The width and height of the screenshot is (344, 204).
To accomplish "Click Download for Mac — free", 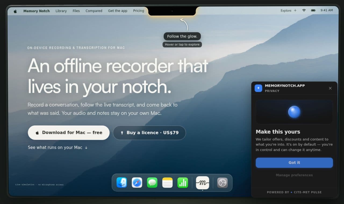I will coord(69,133).
